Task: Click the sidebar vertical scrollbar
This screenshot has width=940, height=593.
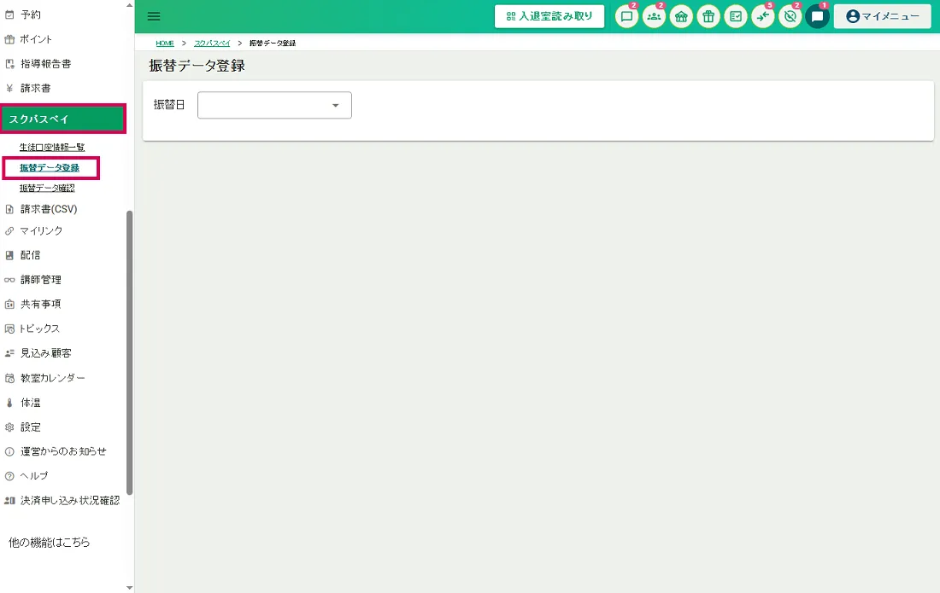Action: [129, 352]
